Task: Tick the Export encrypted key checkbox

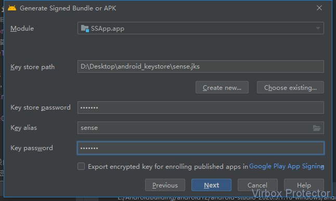Action: [81, 166]
